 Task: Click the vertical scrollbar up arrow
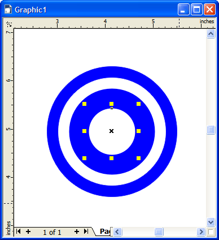[211, 34]
